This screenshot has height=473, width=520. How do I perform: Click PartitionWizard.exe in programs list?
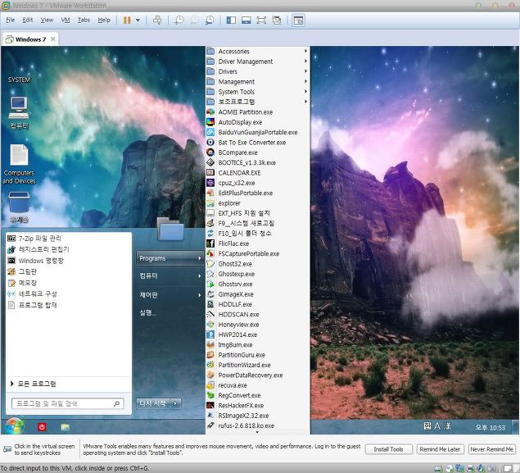point(258,365)
